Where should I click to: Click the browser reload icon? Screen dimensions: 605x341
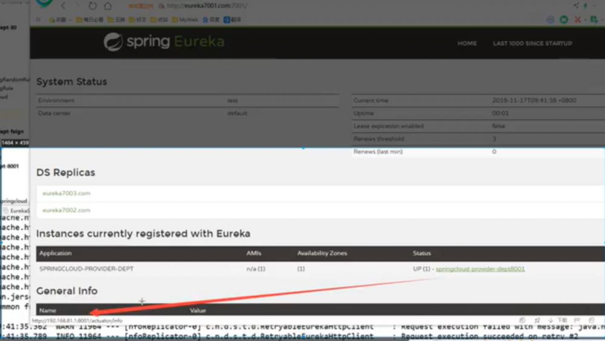click(x=93, y=6)
